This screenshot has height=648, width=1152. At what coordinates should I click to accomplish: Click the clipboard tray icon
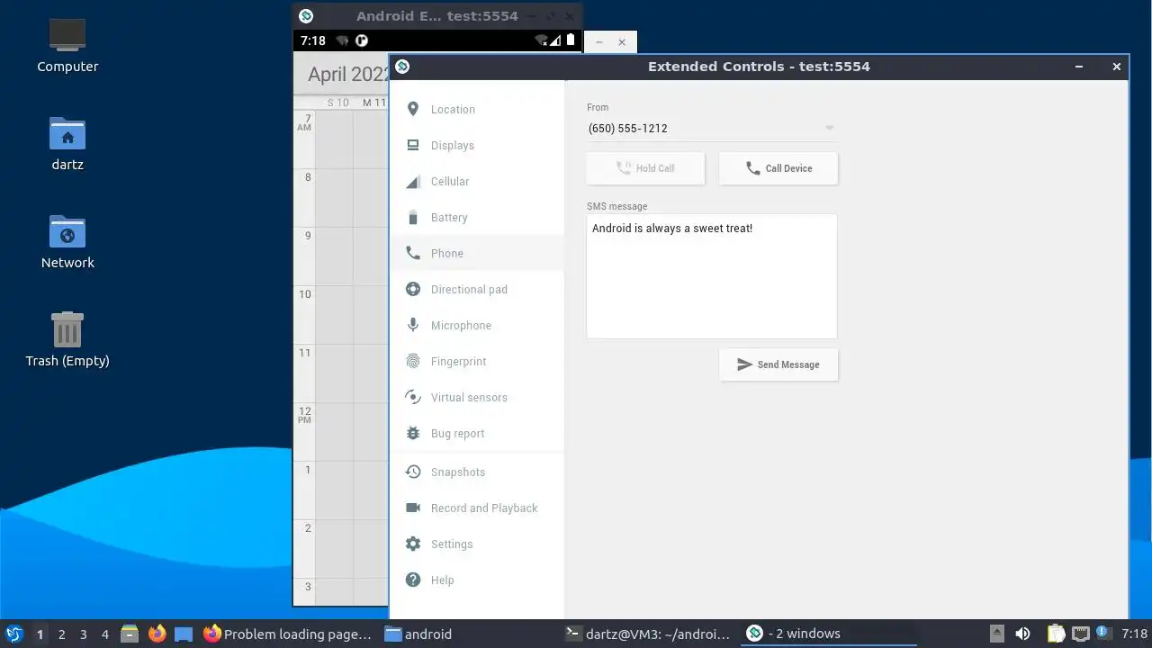click(x=1056, y=634)
